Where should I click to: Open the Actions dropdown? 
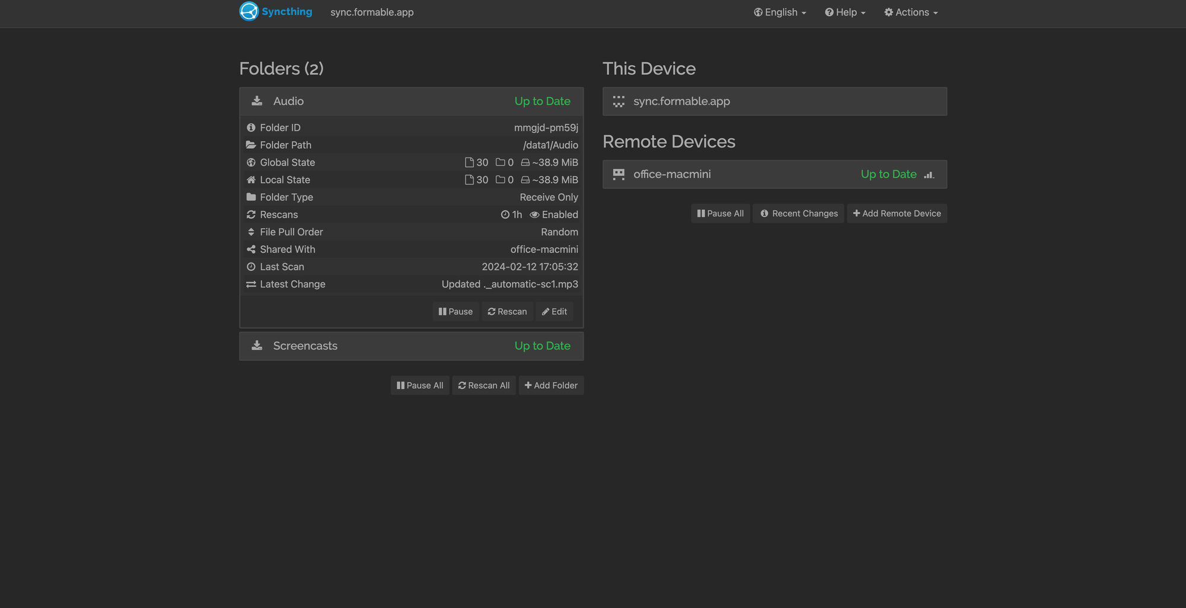pos(911,12)
